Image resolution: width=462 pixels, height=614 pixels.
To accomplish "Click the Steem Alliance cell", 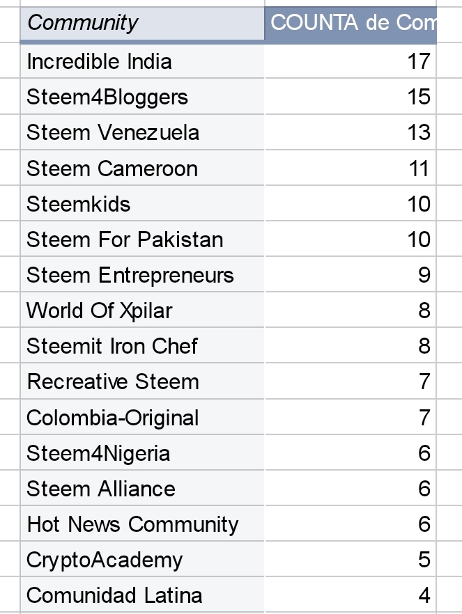I will pos(142,488).
